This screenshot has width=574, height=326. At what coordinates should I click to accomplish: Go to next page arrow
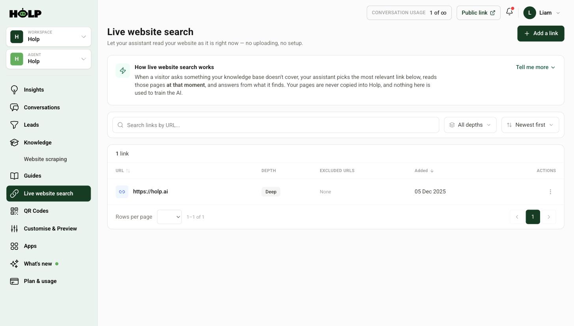(549, 217)
